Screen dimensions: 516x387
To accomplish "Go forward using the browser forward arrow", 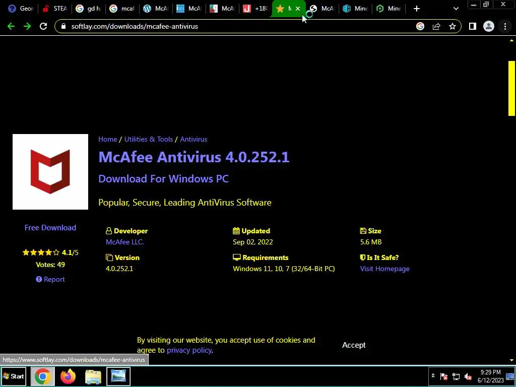I will (x=27, y=26).
